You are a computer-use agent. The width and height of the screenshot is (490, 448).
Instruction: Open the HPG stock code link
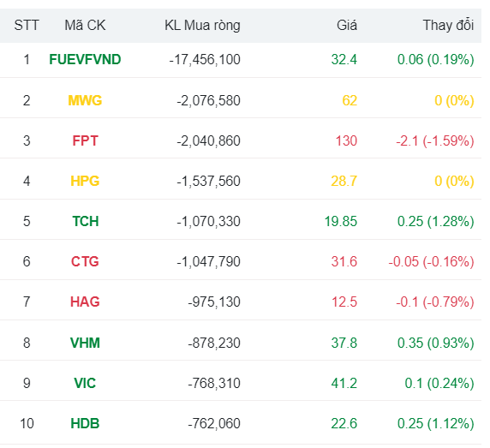(x=85, y=181)
